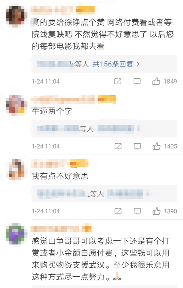Forward the 我有点不好意思 comment

[118, 211]
